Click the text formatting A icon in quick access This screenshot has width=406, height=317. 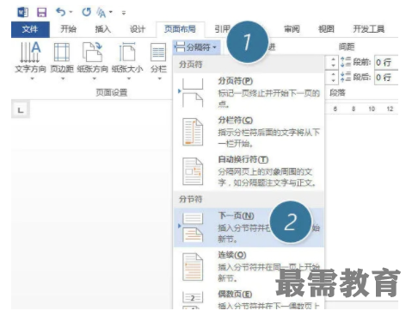tap(101, 12)
